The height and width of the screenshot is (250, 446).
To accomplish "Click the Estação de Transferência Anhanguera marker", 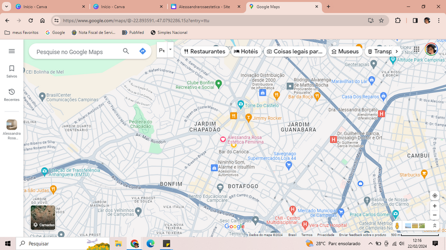I will [x=44, y=171].
